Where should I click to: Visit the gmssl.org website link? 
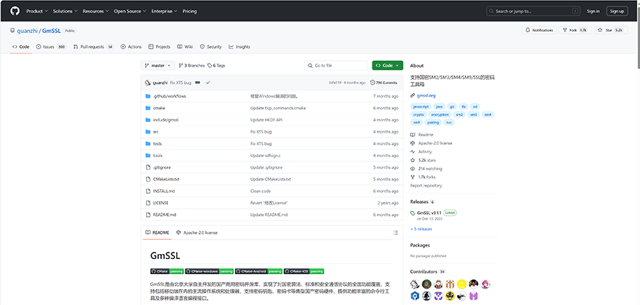[426, 95]
